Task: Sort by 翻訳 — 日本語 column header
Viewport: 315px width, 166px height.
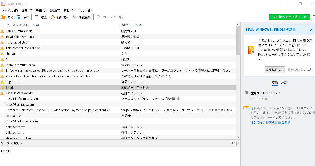Action: pyautogui.click(x=178, y=25)
